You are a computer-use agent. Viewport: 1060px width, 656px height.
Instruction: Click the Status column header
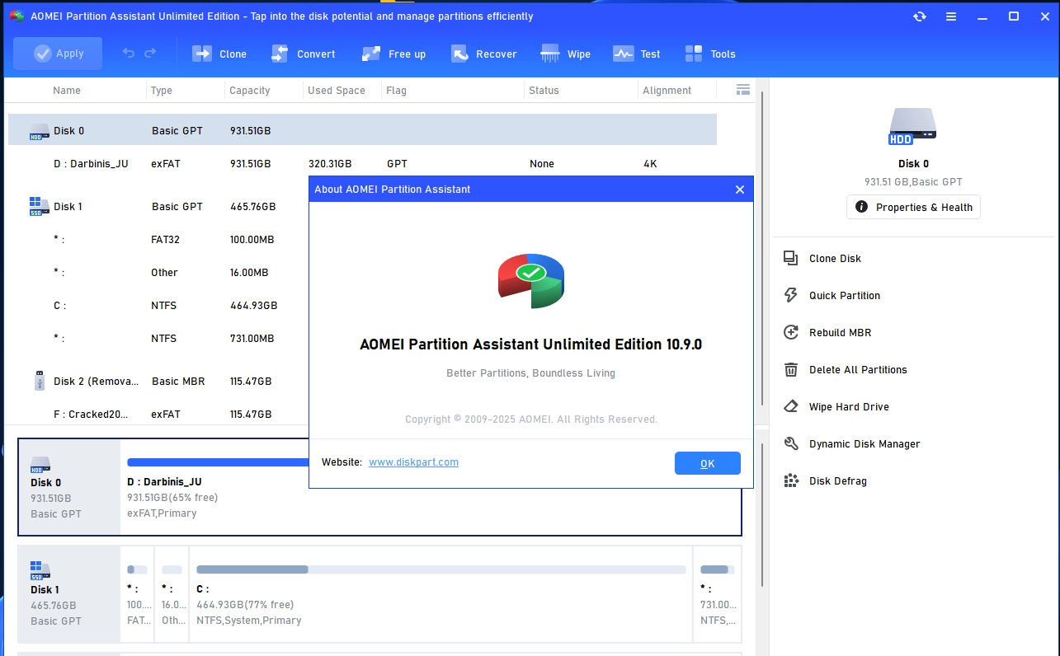pos(544,91)
